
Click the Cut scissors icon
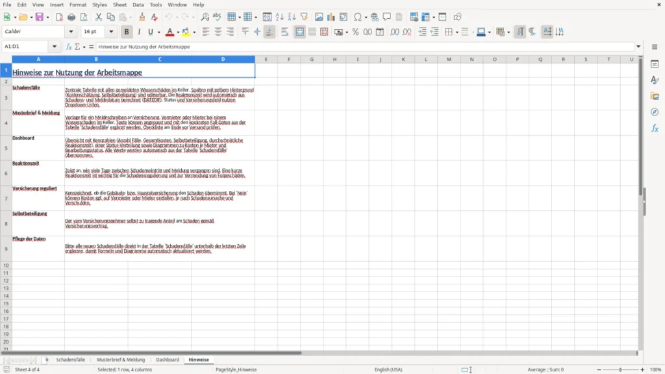99,17
